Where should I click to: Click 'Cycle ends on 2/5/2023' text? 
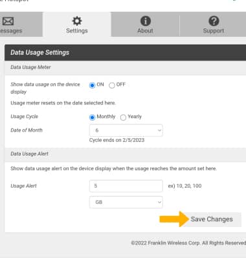(117, 140)
